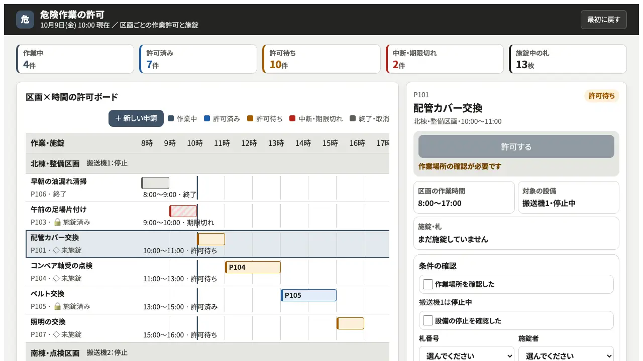Viewport: 643px width, 361px height.
Task: Click the 作業中 legend color swatch
Action: [171, 119]
